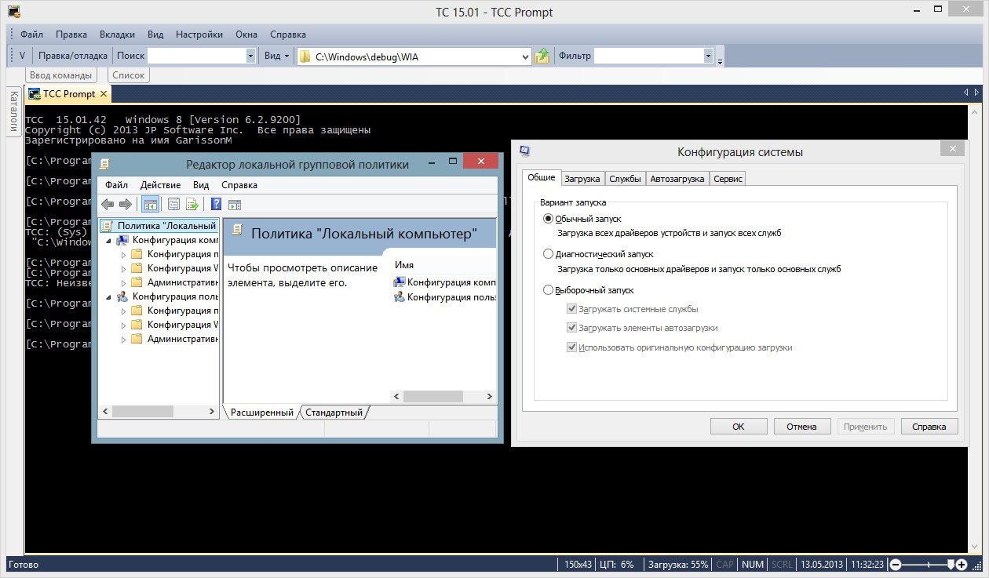The height and width of the screenshot is (578, 989).
Task: Expand Administrative templates under user configuration
Action: [123, 339]
